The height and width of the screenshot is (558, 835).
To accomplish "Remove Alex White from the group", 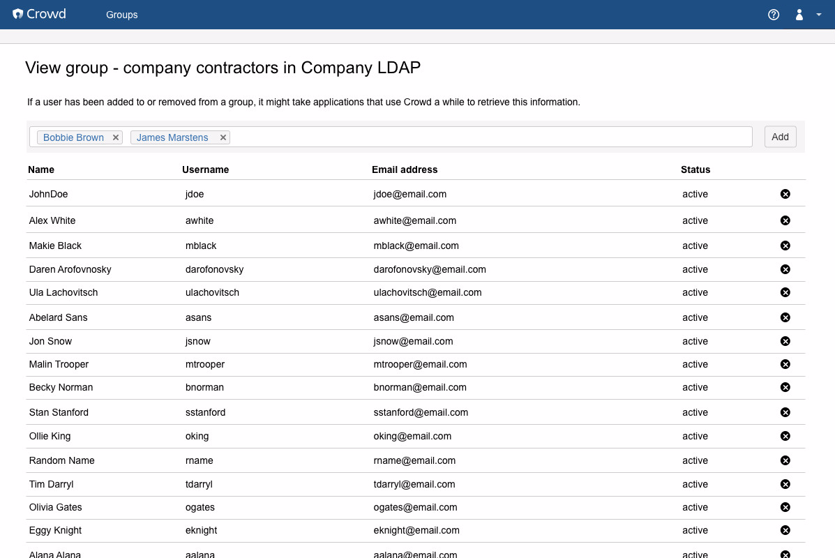I will point(785,220).
